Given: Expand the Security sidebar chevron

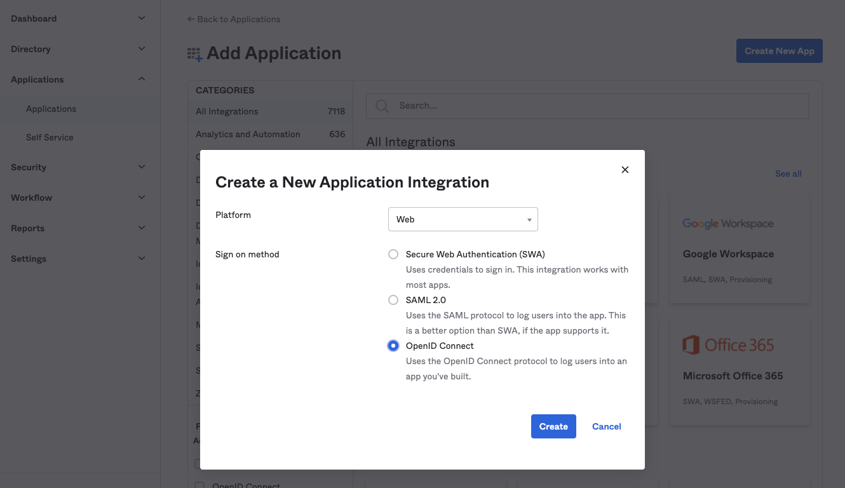Looking at the screenshot, I should (x=142, y=167).
